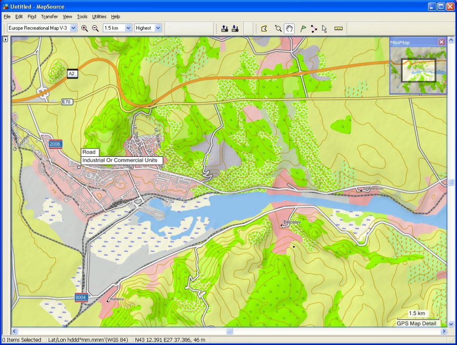
Task: Click the Zoom Out magnifier icon
Action: pyautogui.click(x=95, y=28)
